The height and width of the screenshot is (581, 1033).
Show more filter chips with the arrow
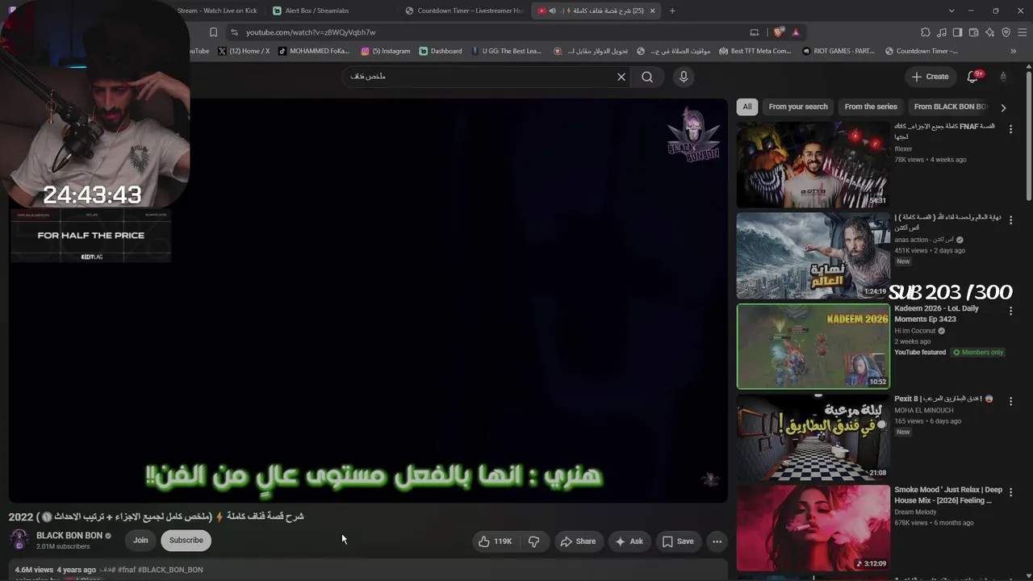point(1003,107)
